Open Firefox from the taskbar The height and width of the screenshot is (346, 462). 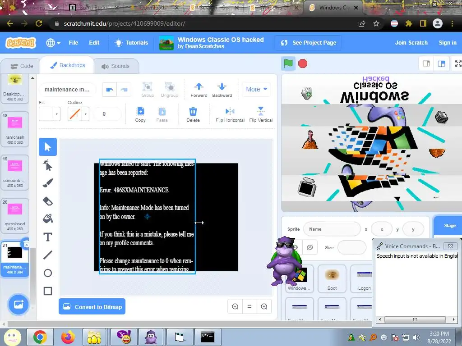[x=68, y=337]
